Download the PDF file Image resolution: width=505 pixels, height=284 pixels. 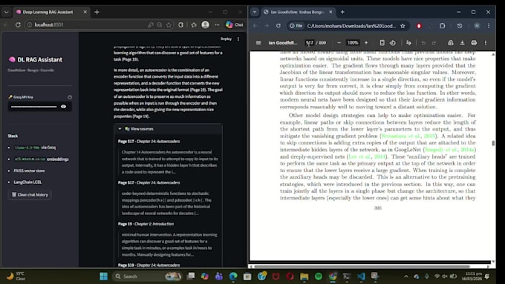[x=462, y=42]
